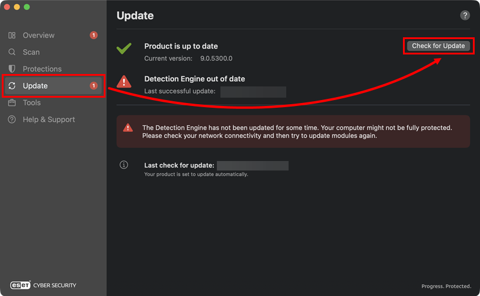Viewport: 480px width, 296px height.
Task: Click the red badge on Update
Action: [x=94, y=86]
